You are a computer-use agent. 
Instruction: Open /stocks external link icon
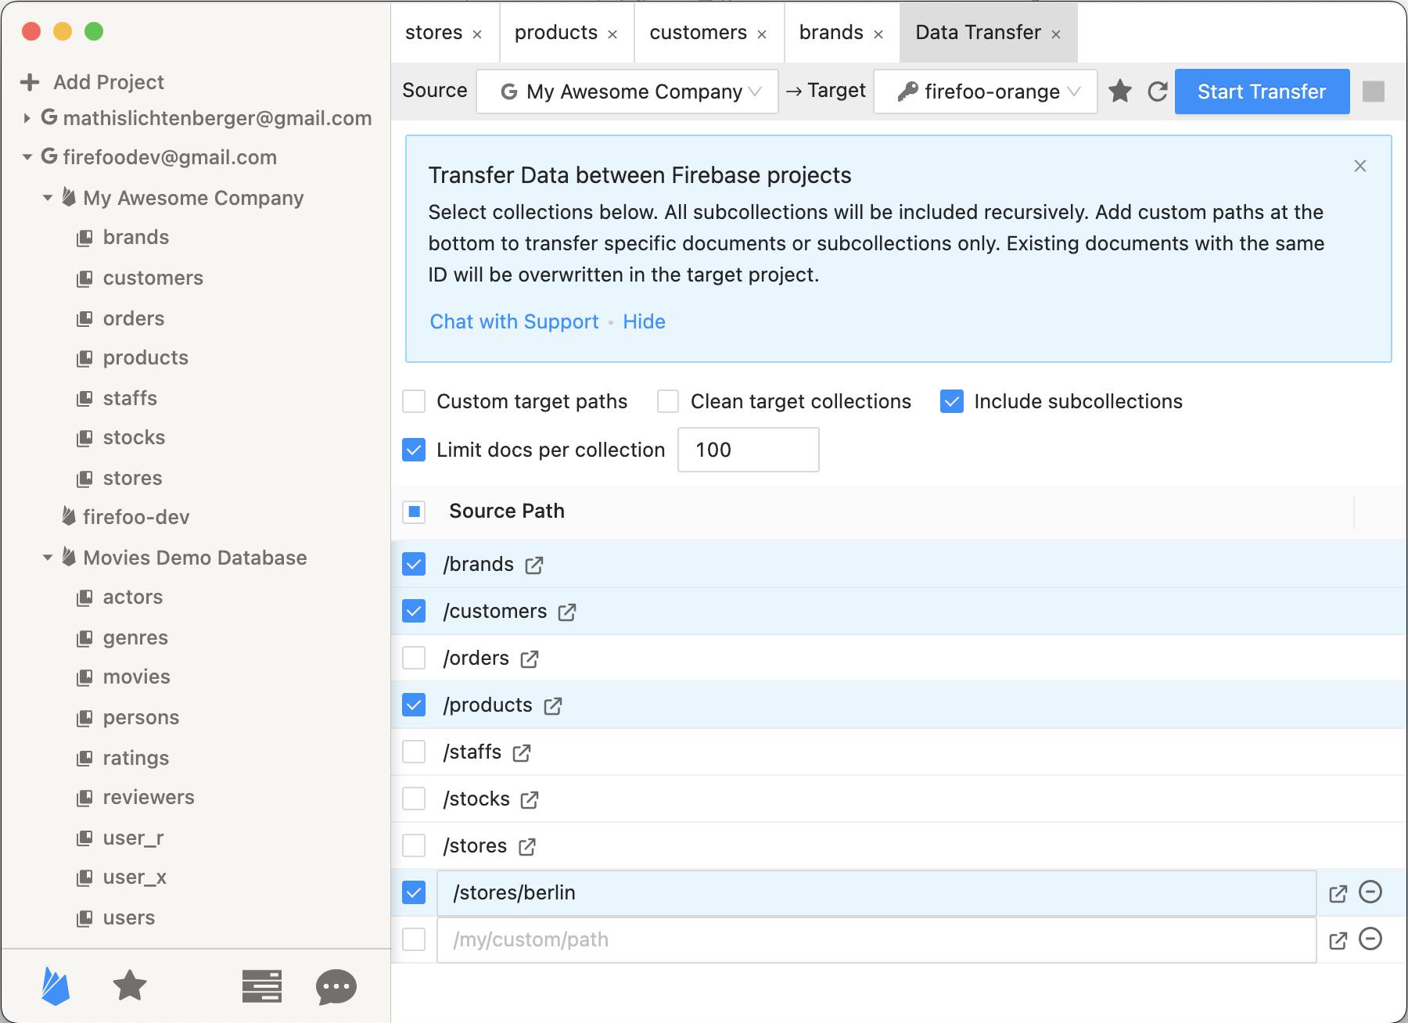point(530,799)
